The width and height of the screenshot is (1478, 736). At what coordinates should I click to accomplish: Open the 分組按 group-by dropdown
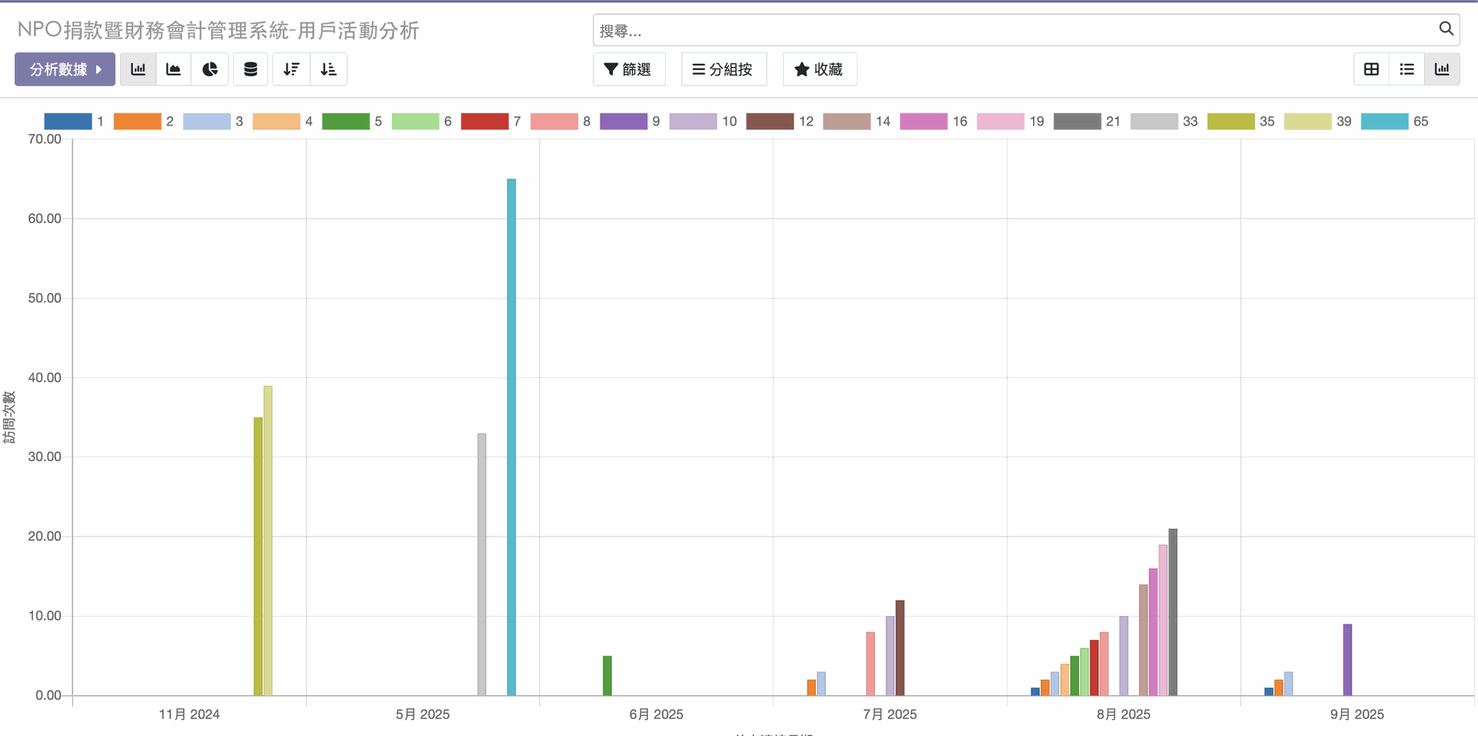[x=723, y=69]
